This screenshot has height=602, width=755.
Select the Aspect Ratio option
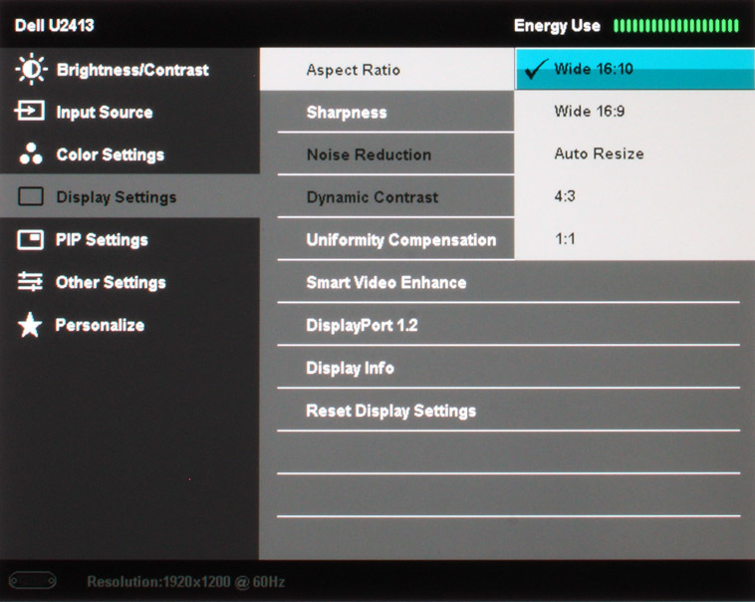[x=387, y=70]
